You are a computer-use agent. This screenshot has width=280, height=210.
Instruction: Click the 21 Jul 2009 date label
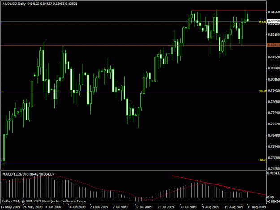click(165, 207)
